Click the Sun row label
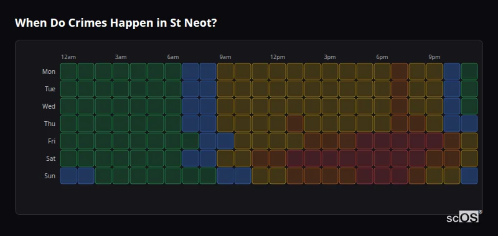 pyautogui.click(x=50, y=176)
